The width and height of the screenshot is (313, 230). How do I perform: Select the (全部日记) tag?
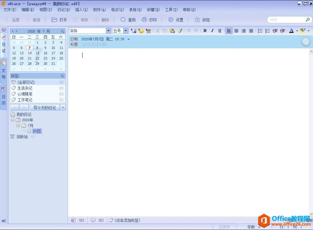[x=37, y=82]
